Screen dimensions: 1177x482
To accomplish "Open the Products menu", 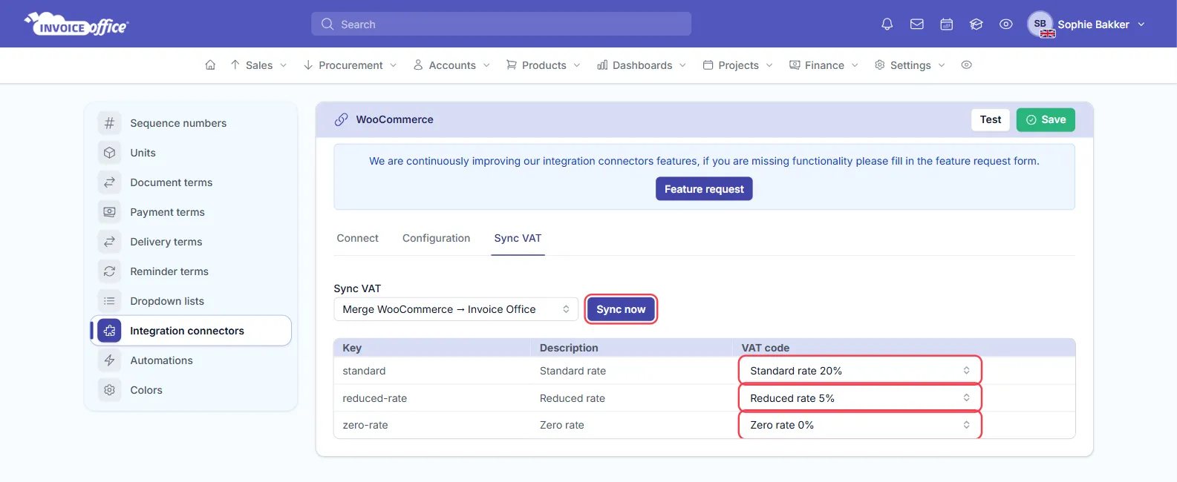I will [x=543, y=65].
